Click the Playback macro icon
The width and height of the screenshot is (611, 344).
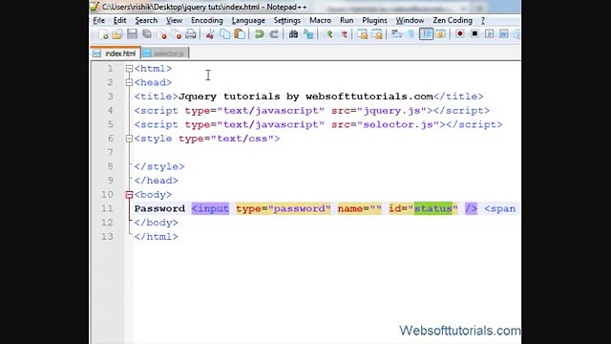click(490, 34)
